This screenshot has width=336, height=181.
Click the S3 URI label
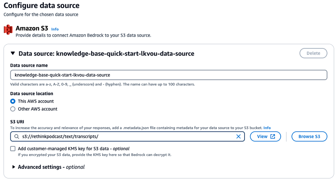pyautogui.click(x=17, y=122)
